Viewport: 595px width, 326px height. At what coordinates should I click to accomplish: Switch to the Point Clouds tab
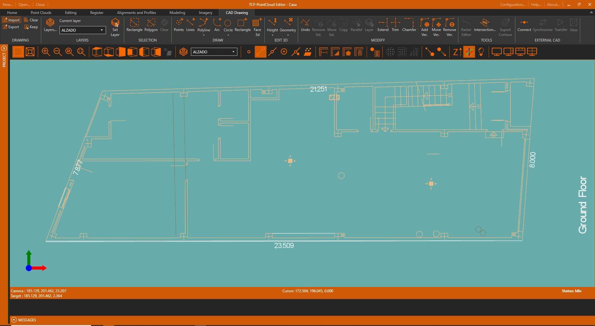coord(41,13)
